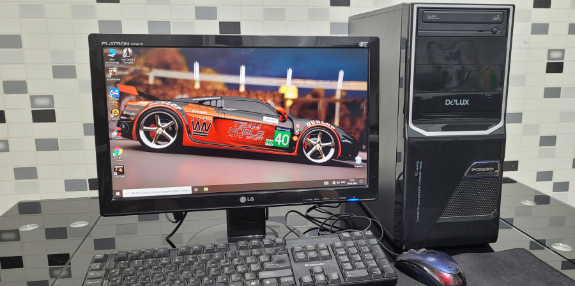
Task: Click the taskbar search box
Action: click(x=157, y=190)
